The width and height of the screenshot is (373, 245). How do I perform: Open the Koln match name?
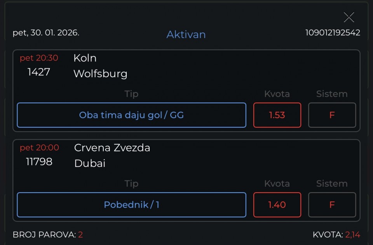coord(85,58)
